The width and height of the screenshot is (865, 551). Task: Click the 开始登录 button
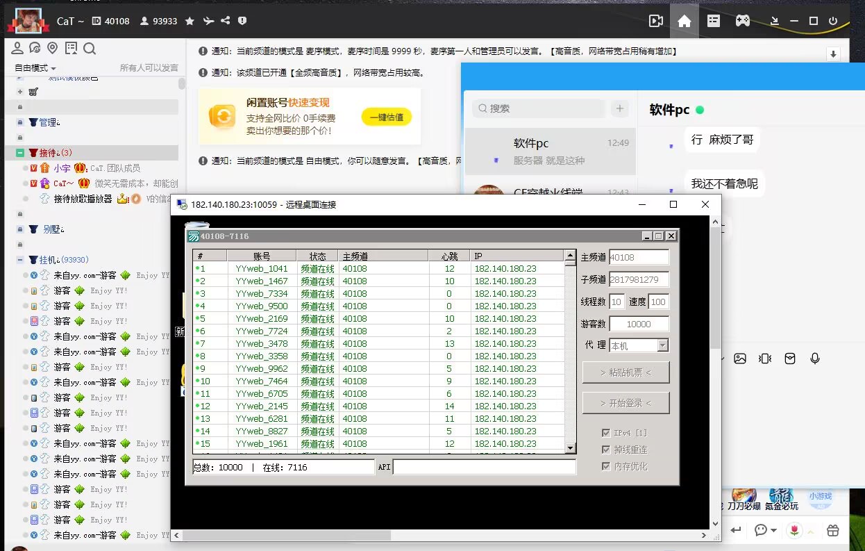pos(625,403)
